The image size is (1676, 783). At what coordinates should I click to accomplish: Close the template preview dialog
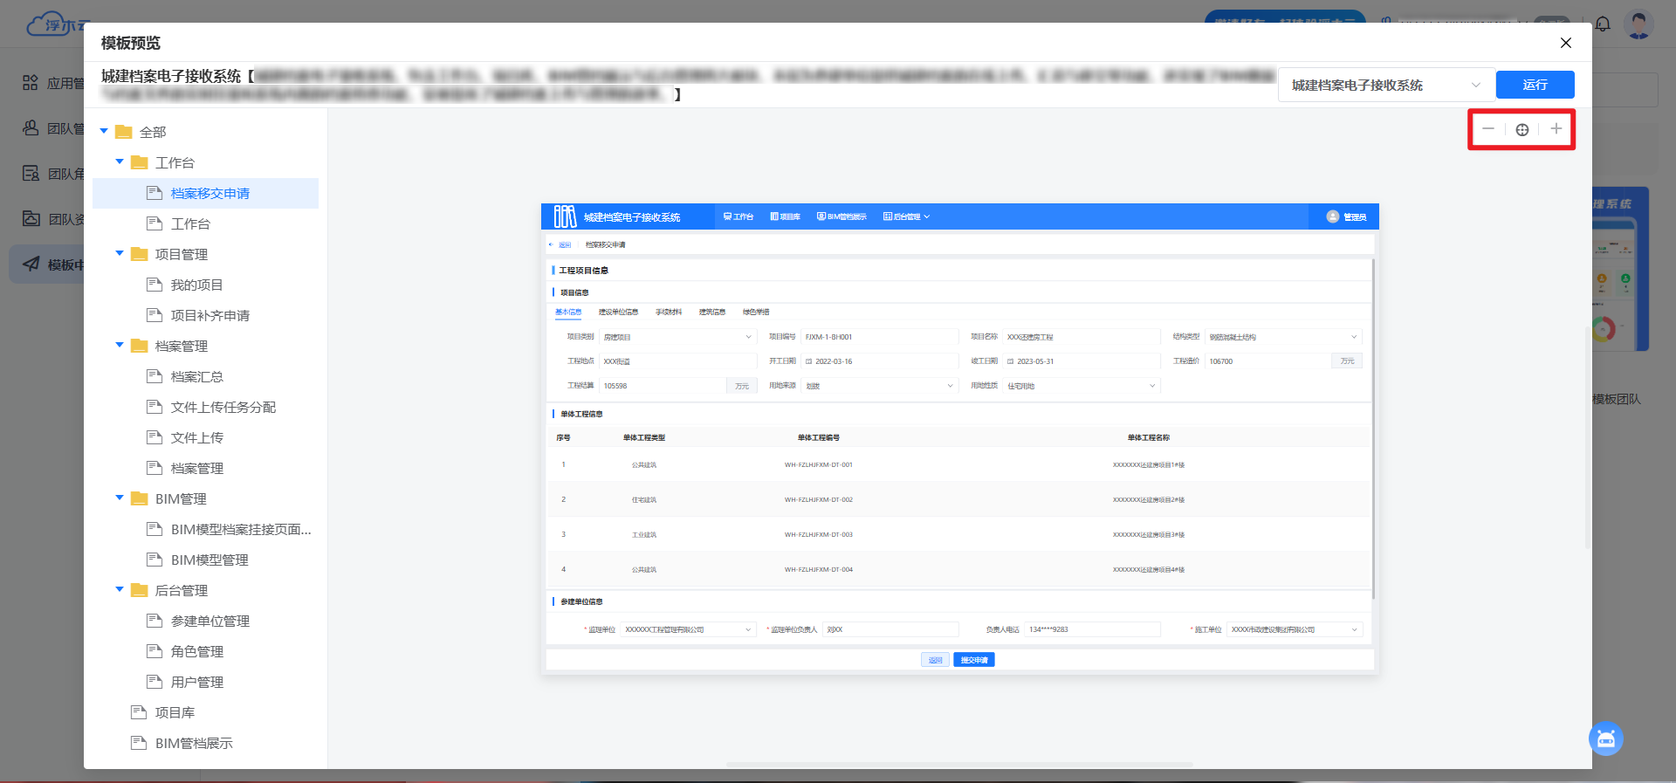pyautogui.click(x=1565, y=43)
